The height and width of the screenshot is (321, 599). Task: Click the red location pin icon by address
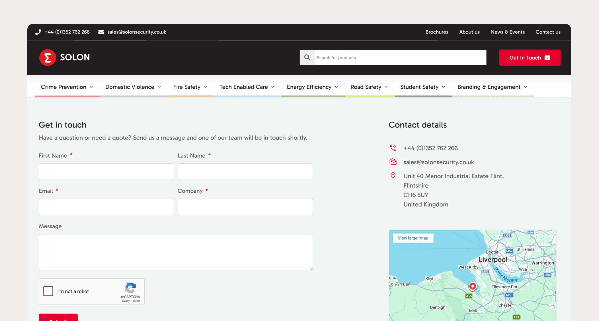[x=393, y=176]
